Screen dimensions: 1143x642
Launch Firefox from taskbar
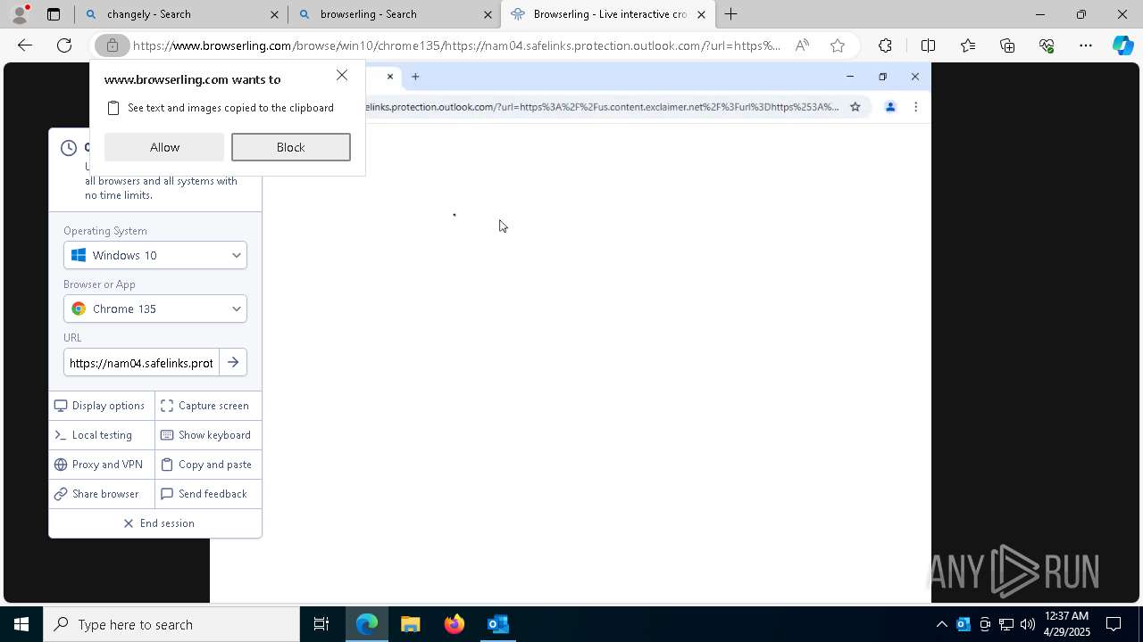pyautogui.click(x=455, y=624)
